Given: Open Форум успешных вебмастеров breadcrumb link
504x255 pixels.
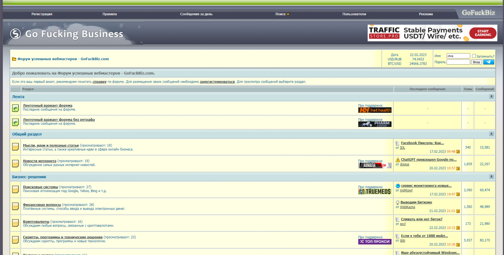Looking at the screenshot, I should (63, 59).
